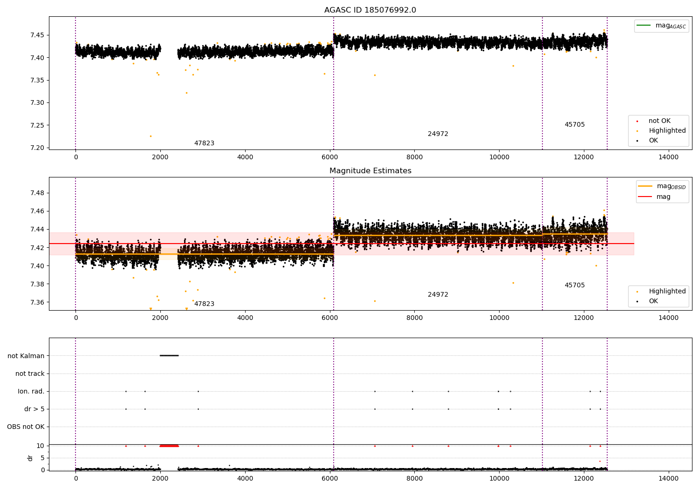Click the 'OBS not OK' row label
The width and height of the screenshot is (699, 489).
point(26,427)
